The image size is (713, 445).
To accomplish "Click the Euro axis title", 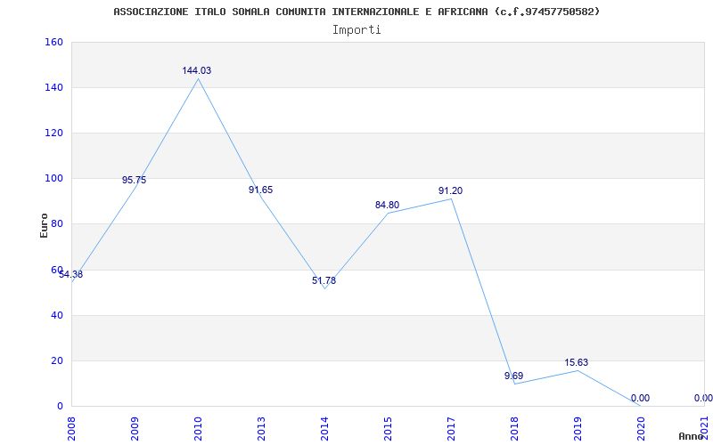I will click(44, 225).
